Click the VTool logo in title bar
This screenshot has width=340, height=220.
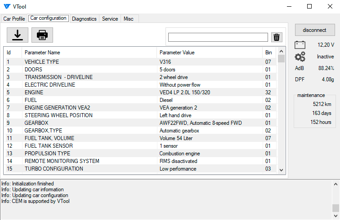point(6,6)
